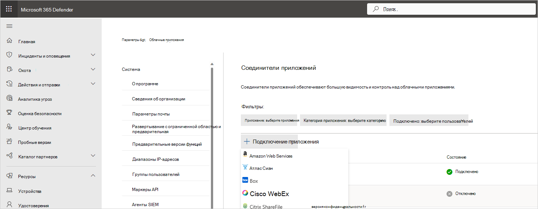Open the Приложение filter dropdown
Viewport: 538px width, 209px height.
click(x=269, y=121)
